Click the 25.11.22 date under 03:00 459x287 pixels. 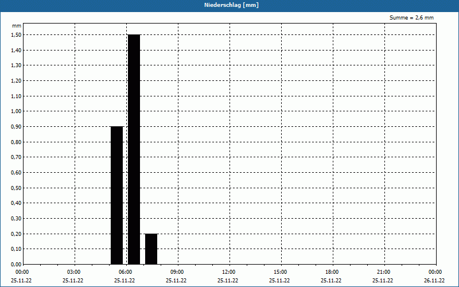(73, 281)
